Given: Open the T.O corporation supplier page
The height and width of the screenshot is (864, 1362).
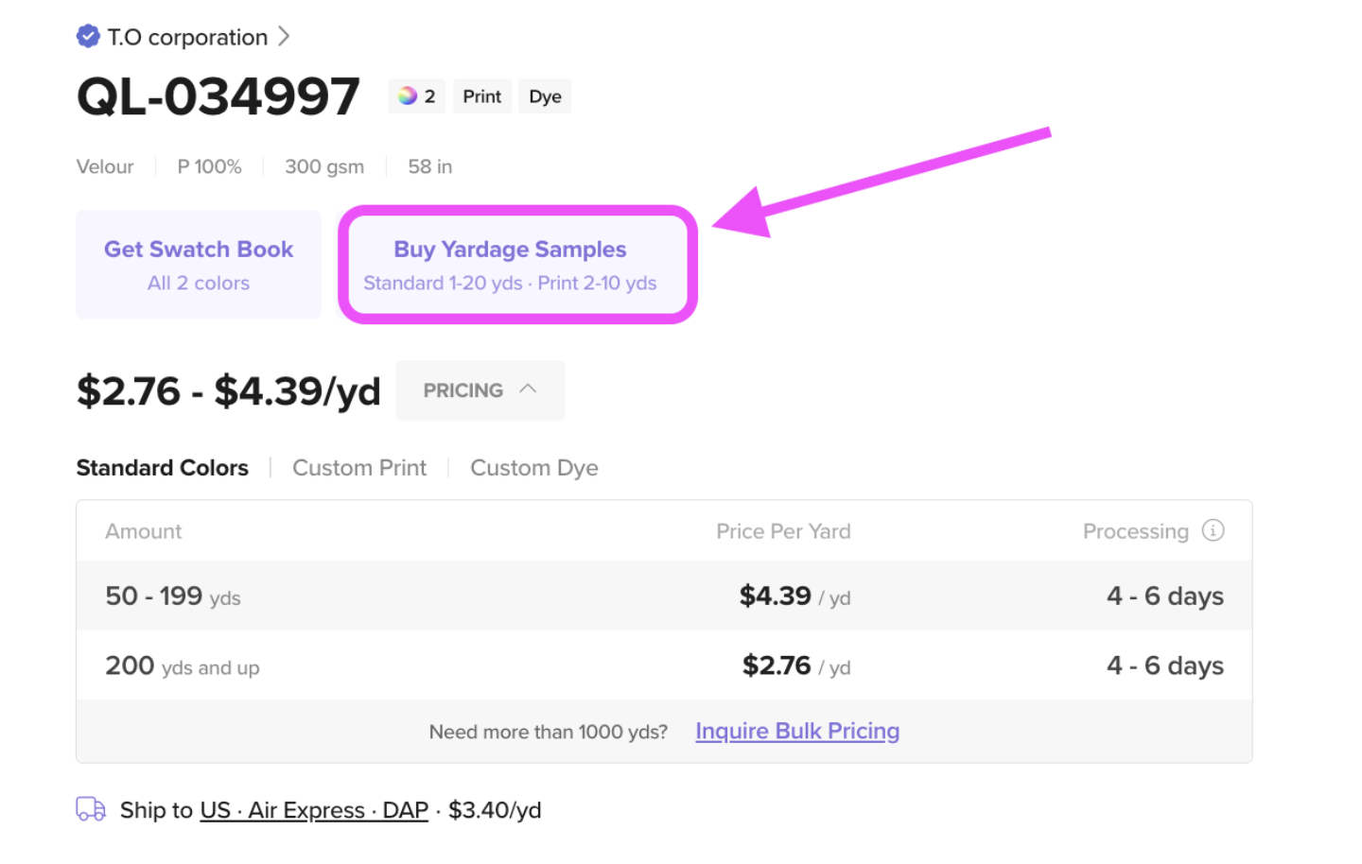Looking at the screenshot, I should (x=187, y=37).
